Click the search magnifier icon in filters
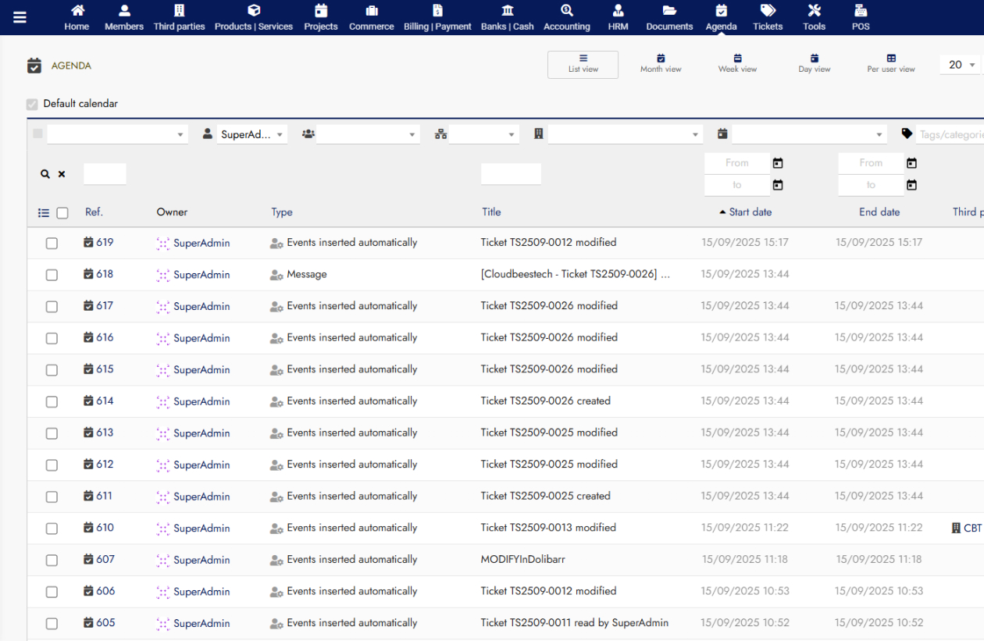The image size is (984, 641). click(x=45, y=174)
